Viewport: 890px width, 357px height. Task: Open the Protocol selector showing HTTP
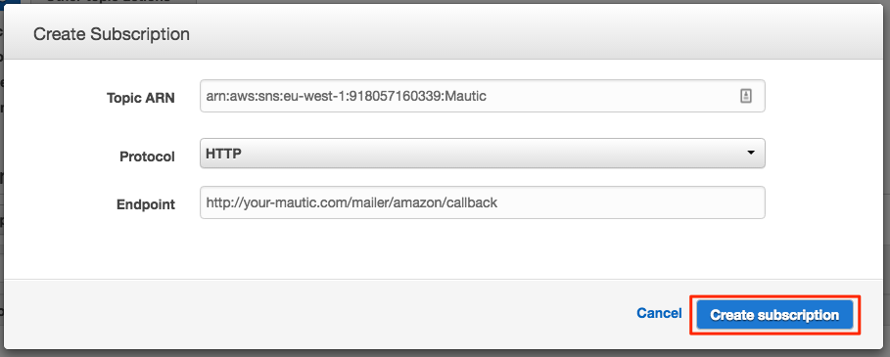483,153
